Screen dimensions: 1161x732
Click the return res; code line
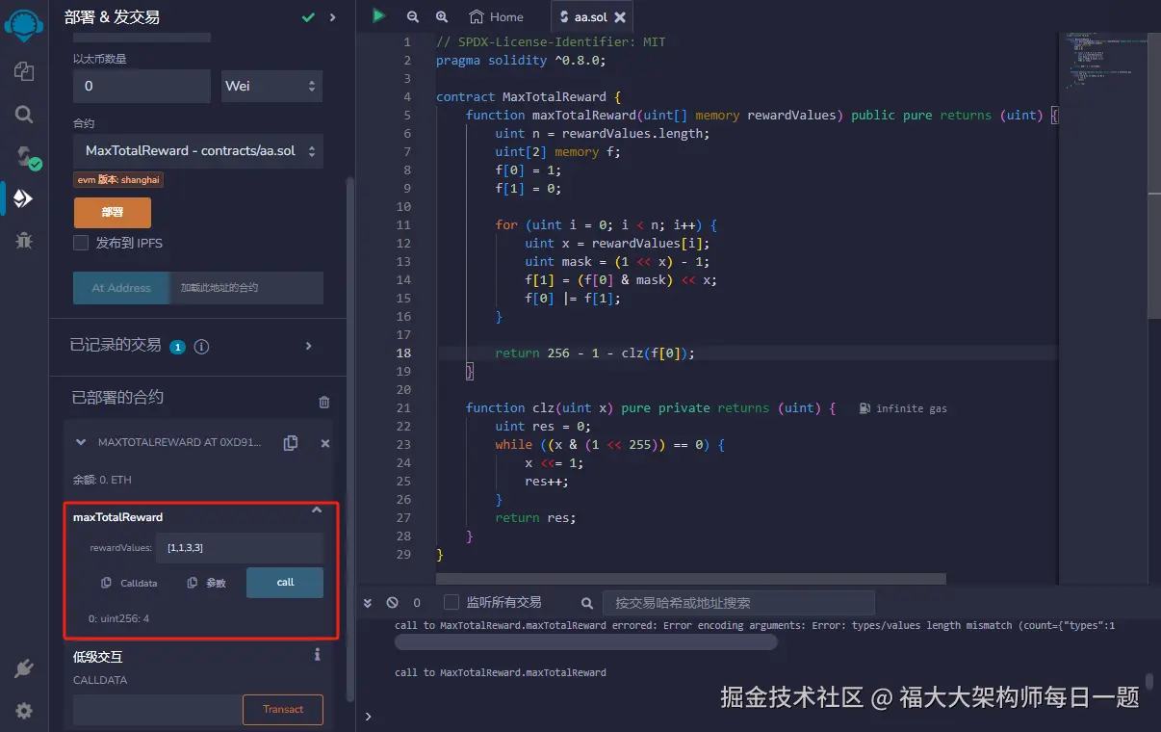(x=535, y=518)
